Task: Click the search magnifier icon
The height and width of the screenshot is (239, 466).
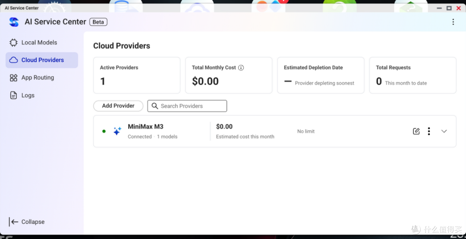Action: point(154,106)
